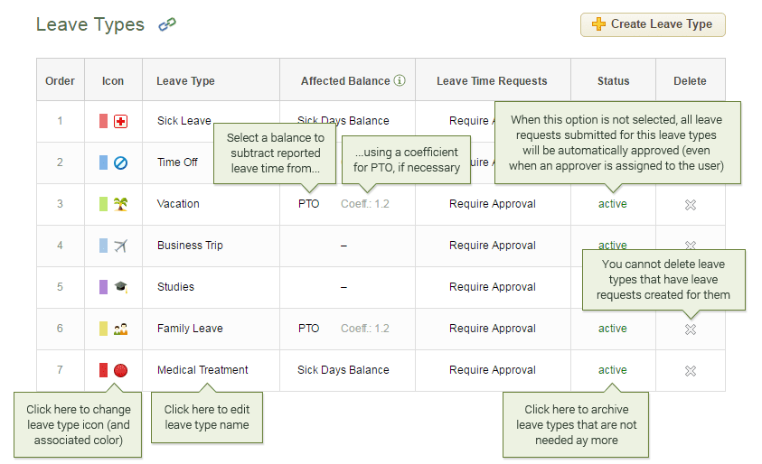Toggle Require Approval for Studies
The width and height of the screenshot is (762, 464).
click(x=493, y=287)
